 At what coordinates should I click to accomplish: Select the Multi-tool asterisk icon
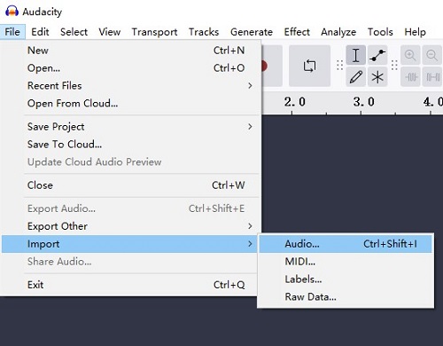[x=377, y=76]
